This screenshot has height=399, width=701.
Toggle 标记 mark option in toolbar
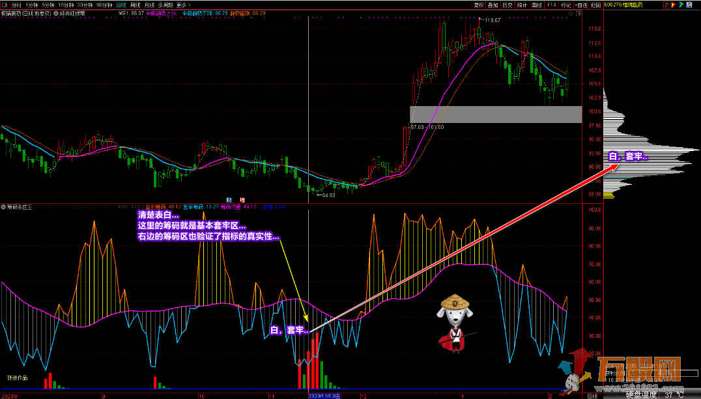pos(565,5)
